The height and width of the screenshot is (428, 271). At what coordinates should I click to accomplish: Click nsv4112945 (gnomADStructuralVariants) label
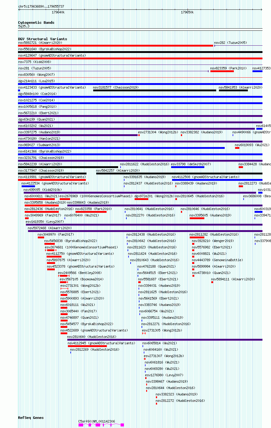pos(101,343)
